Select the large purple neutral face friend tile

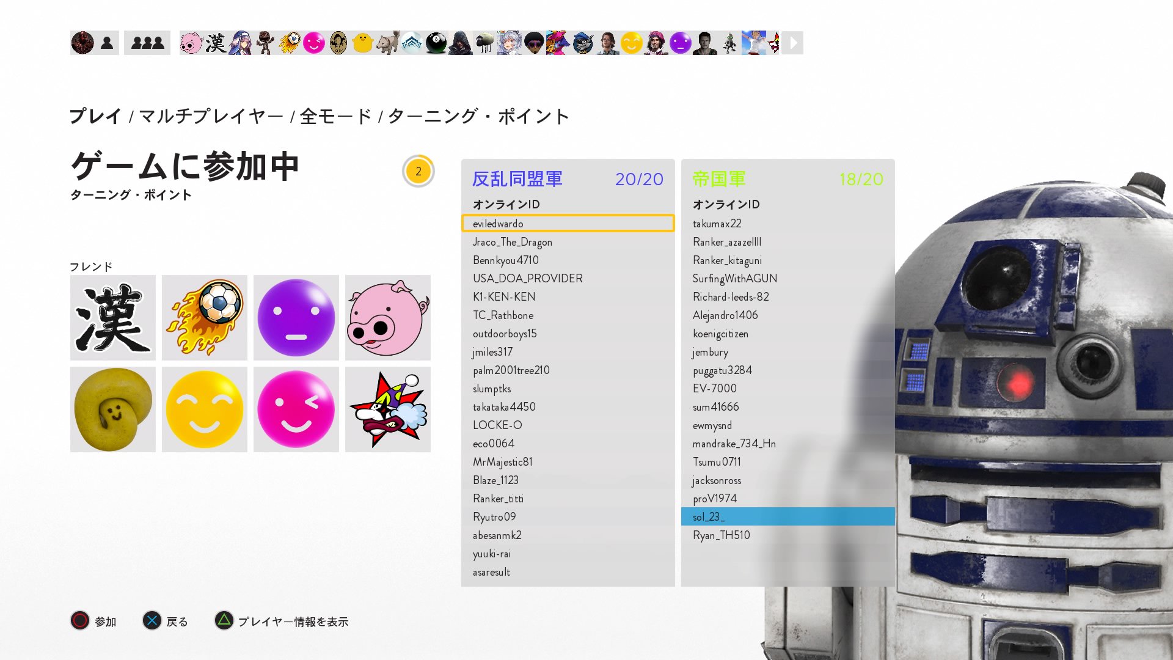pos(296,318)
